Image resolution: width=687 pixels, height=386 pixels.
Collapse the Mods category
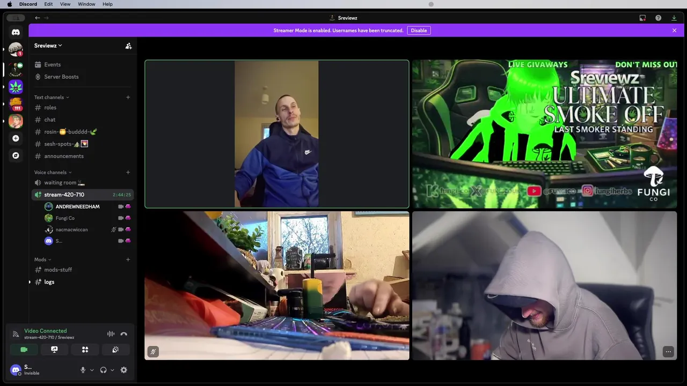[43, 259]
